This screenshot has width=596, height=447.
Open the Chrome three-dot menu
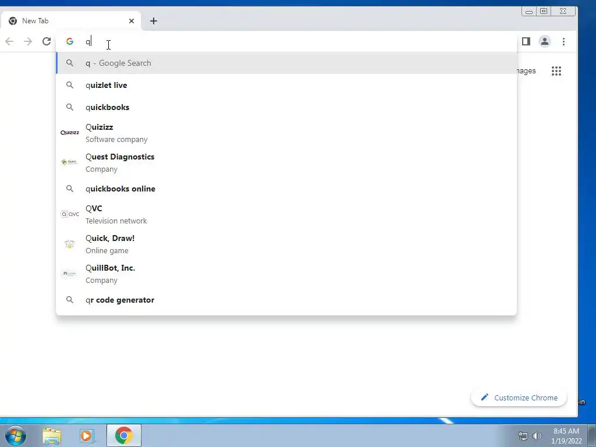pyautogui.click(x=563, y=41)
